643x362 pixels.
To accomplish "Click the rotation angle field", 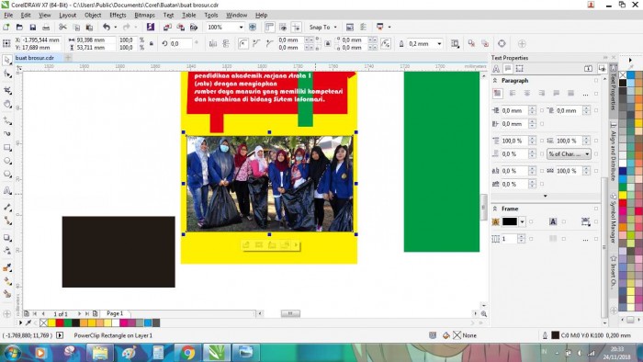I will pos(180,43).
